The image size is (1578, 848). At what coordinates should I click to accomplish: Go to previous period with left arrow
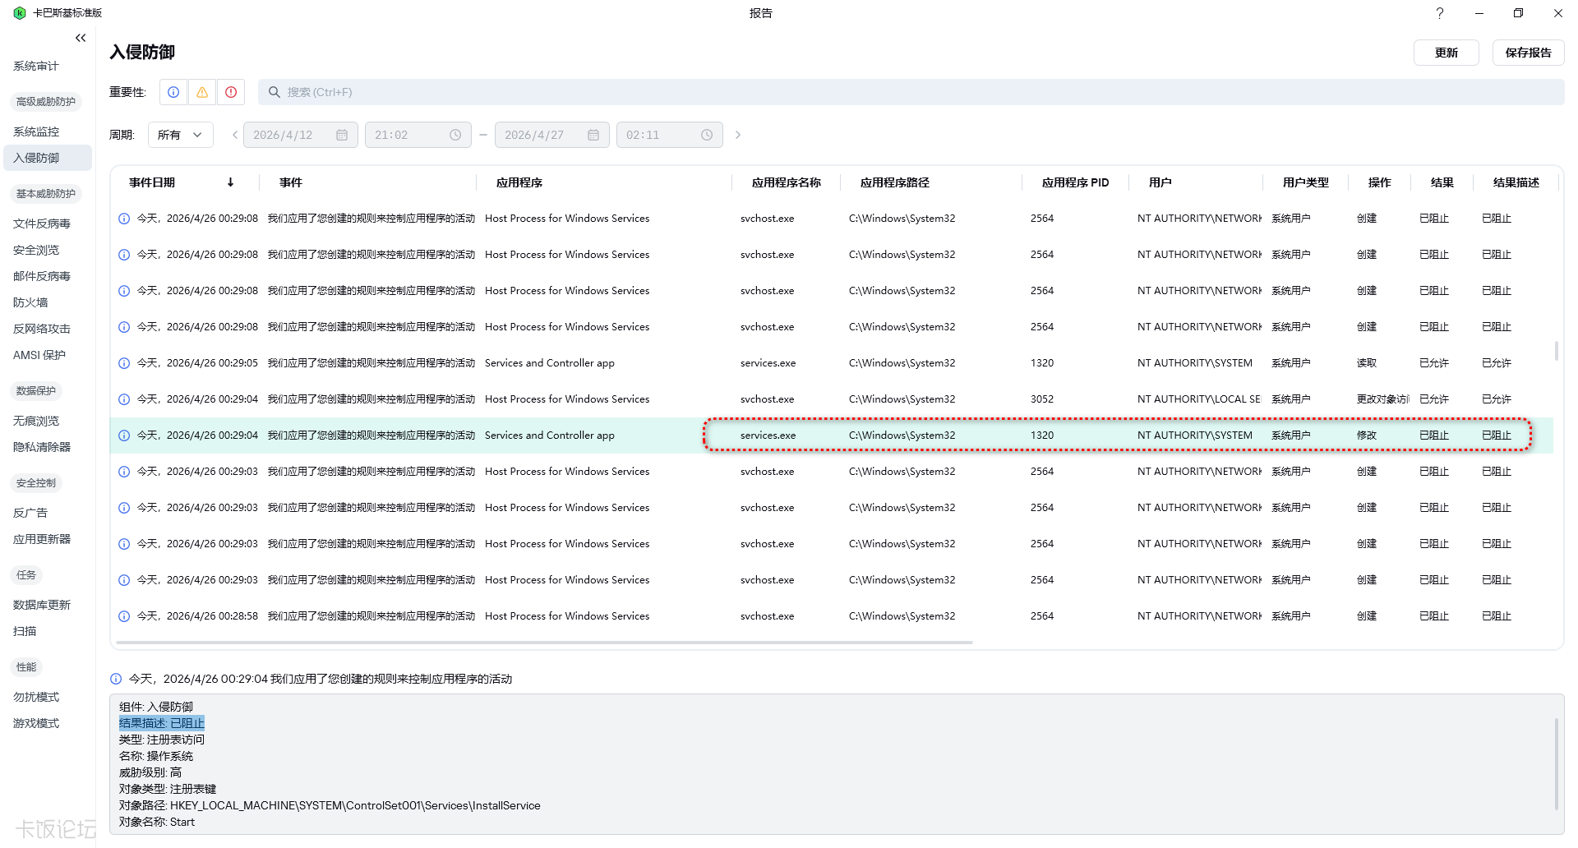[x=234, y=135]
